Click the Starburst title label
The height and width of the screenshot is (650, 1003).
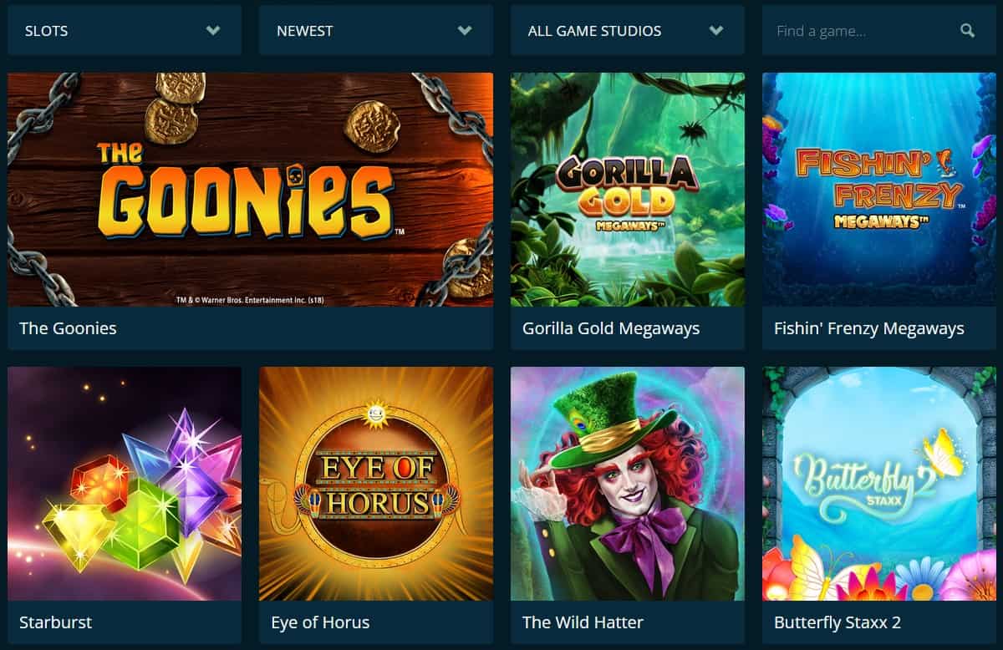coord(55,622)
